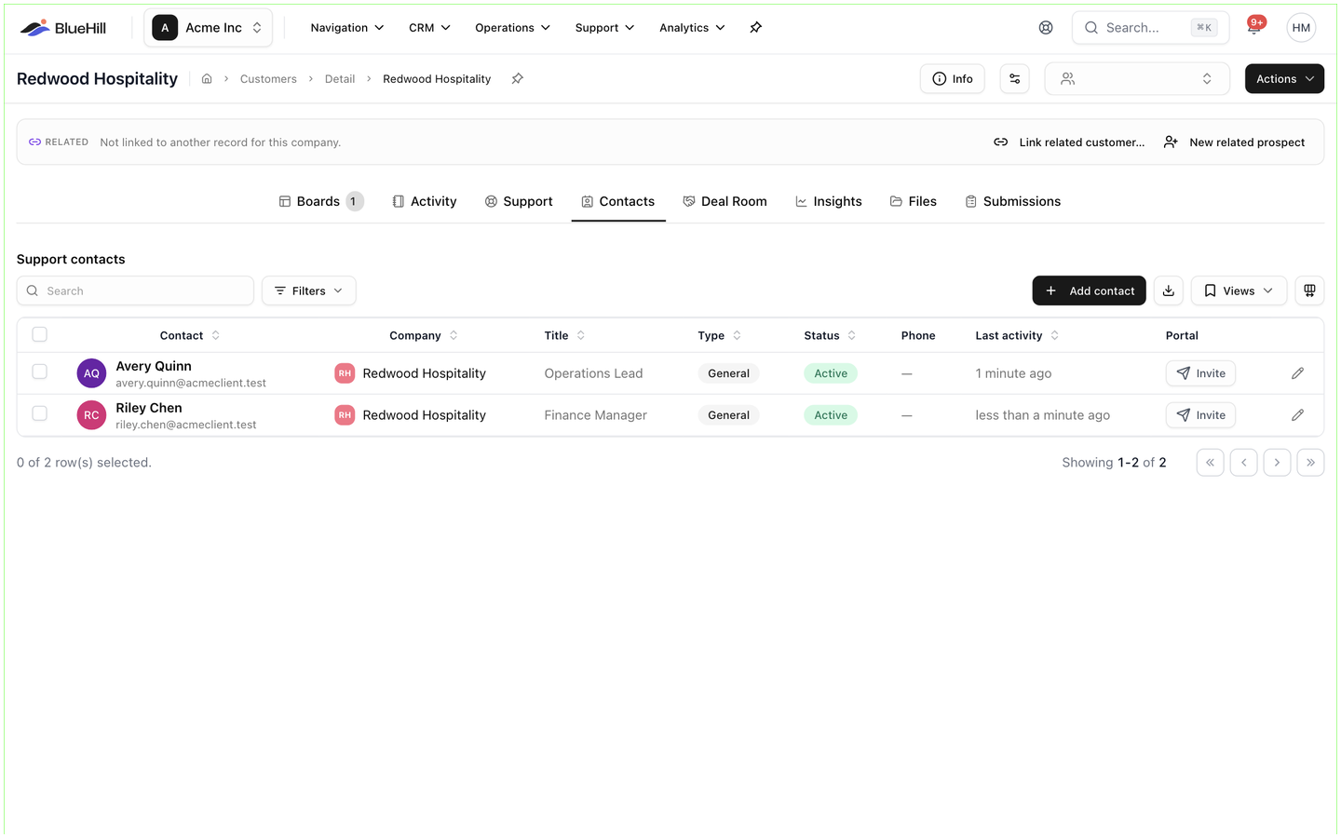Open the assignee selector dropdown

point(1137,79)
